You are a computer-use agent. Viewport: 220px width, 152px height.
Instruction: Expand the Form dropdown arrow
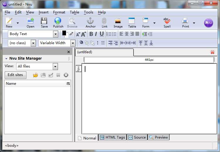(154, 23)
